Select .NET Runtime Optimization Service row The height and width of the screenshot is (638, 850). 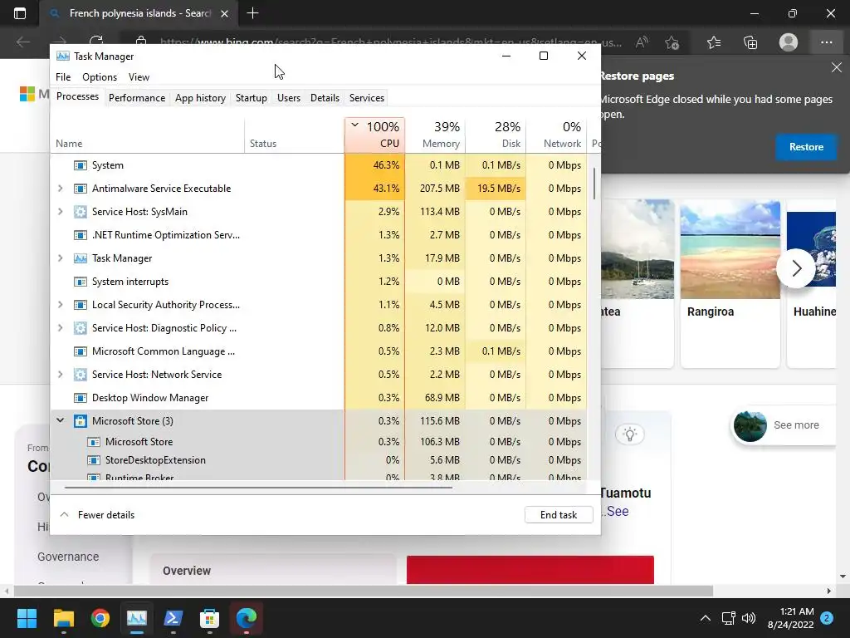pyautogui.click(x=319, y=235)
